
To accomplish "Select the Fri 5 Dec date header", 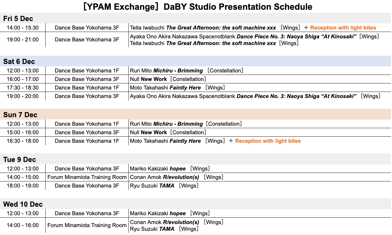I will 18,19.
